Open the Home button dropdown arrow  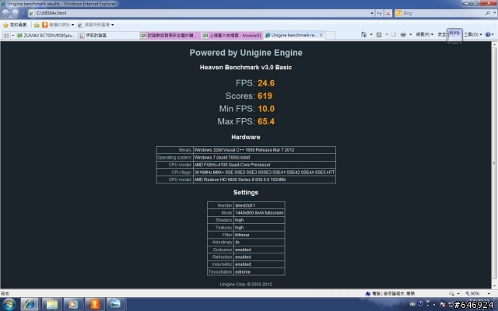(371, 34)
